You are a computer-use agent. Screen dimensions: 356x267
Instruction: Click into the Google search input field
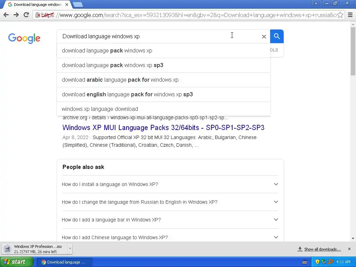159,36
